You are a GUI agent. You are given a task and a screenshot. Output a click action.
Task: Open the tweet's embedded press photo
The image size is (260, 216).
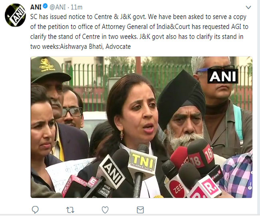pos(142,127)
